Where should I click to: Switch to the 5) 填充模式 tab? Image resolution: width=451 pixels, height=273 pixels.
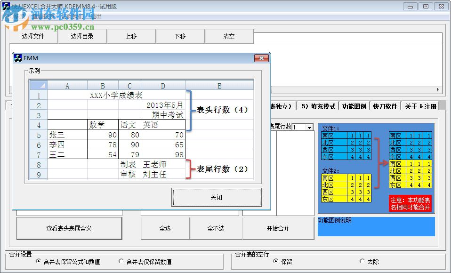click(x=319, y=106)
